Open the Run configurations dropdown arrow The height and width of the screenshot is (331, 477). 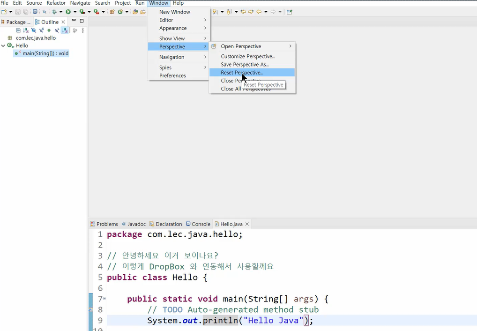coord(75,12)
